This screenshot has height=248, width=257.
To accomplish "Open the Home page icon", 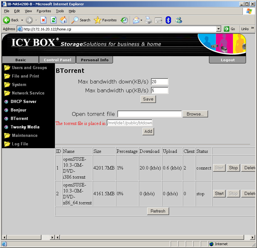I will pos(63,20).
